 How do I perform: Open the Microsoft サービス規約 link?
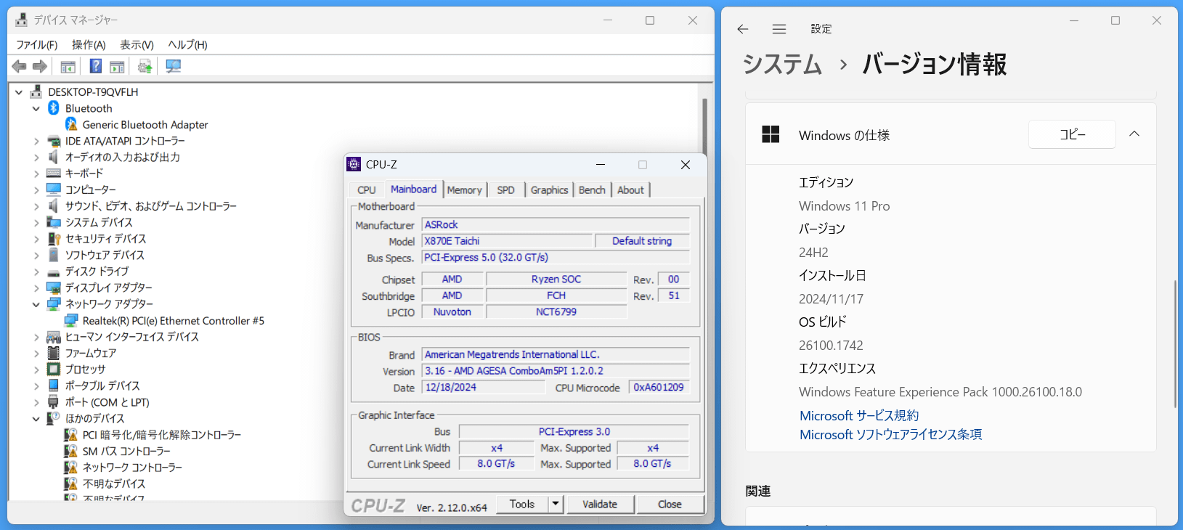(859, 416)
